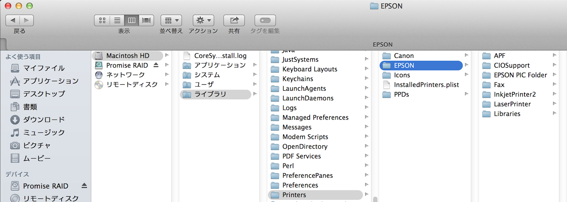Click the タグを編集 tag button
This screenshot has height=202, width=567.
(x=265, y=20)
